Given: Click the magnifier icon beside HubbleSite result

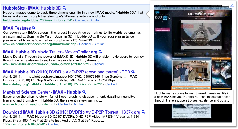Looking at the screenshot, I should (64, 8).
